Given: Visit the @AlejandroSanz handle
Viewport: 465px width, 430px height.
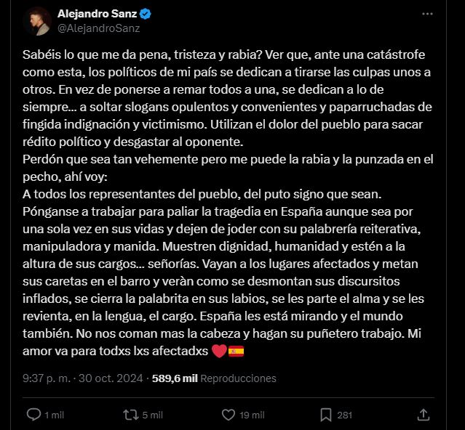Looking at the screenshot, I should [98, 28].
